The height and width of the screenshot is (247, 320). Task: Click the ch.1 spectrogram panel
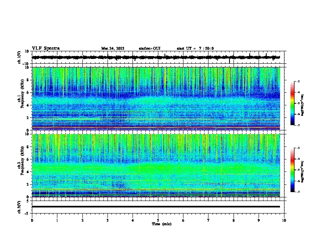(x=156, y=98)
